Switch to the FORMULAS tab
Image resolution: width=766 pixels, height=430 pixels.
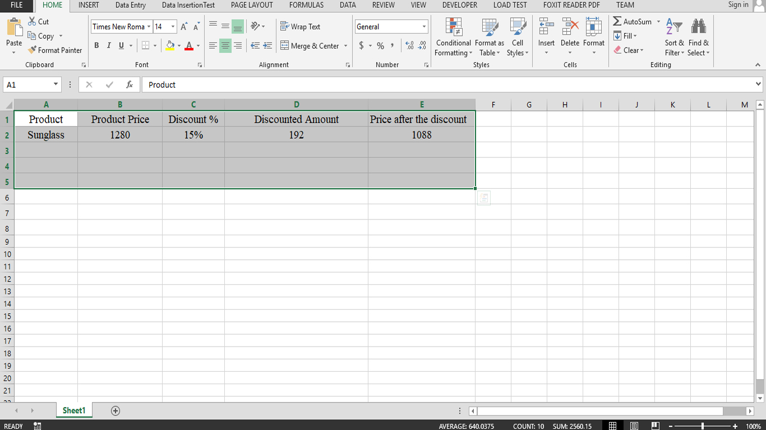pos(306,5)
